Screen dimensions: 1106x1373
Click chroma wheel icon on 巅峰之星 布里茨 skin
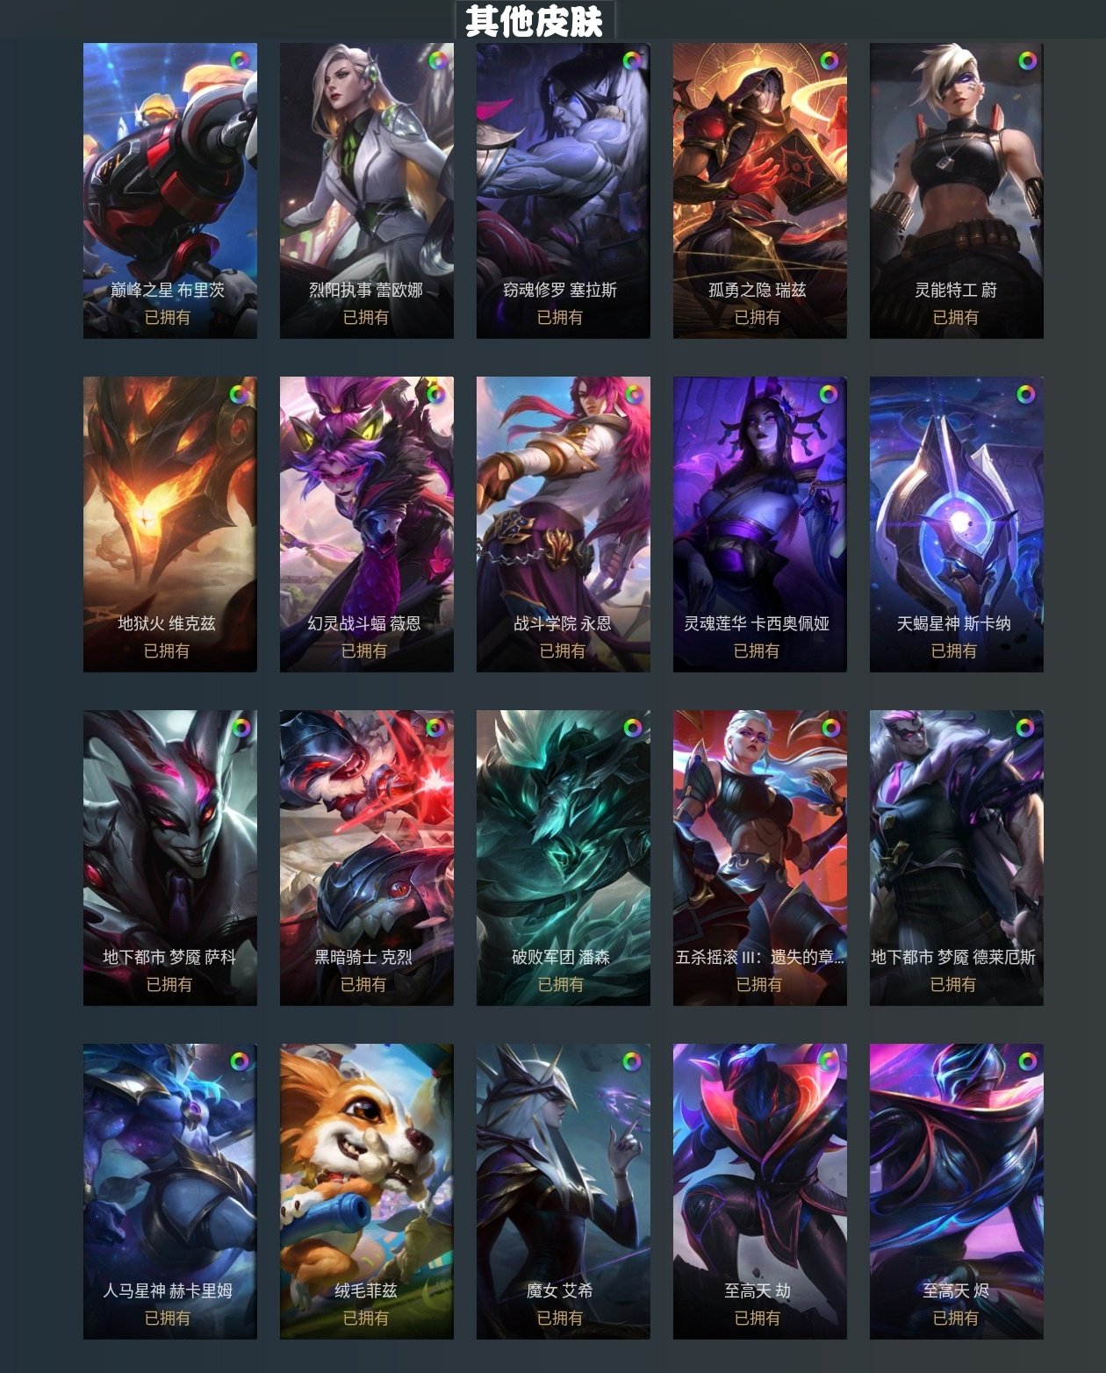tap(240, 61)
